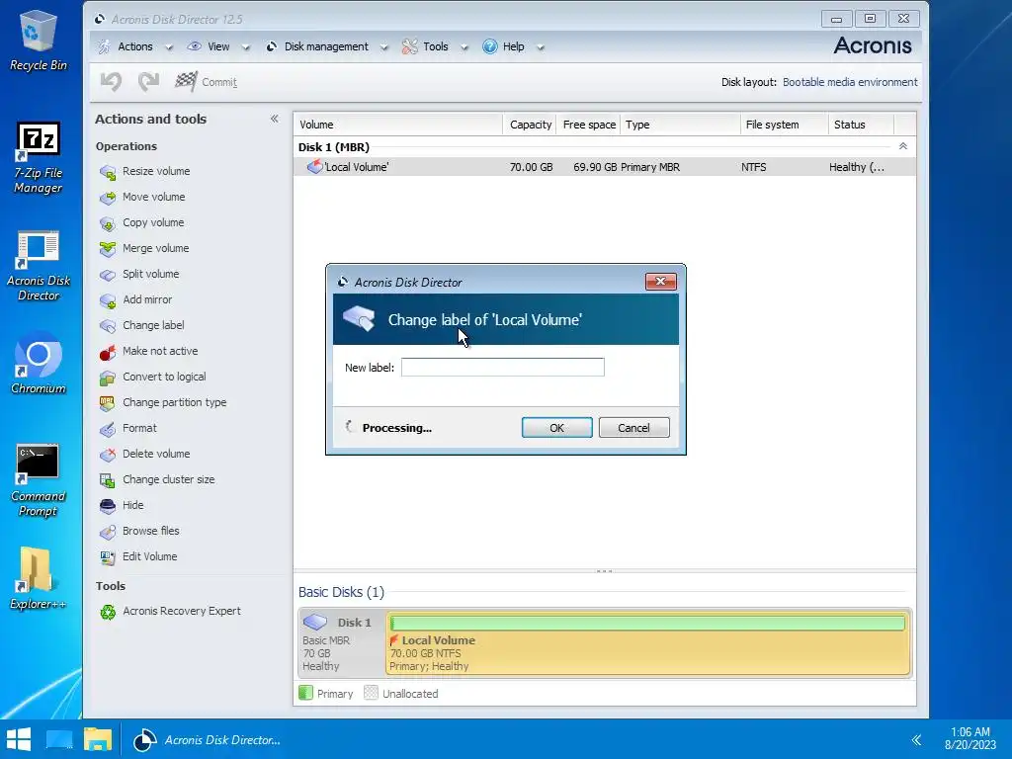Click the Acronis Recovery Expert icon
1012x759 pixels.
click(x=107, y=611)
